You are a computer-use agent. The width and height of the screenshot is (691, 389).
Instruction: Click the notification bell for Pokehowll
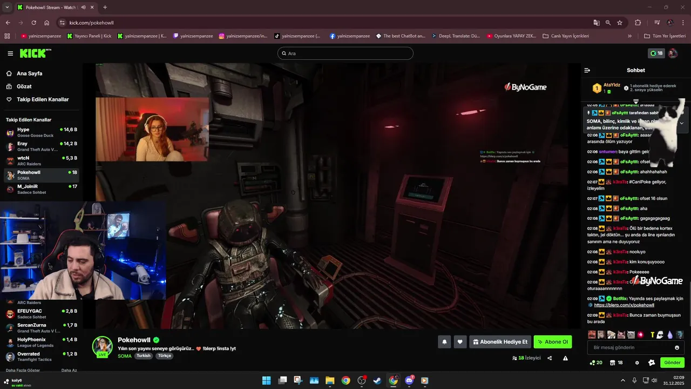coord(444,342)
